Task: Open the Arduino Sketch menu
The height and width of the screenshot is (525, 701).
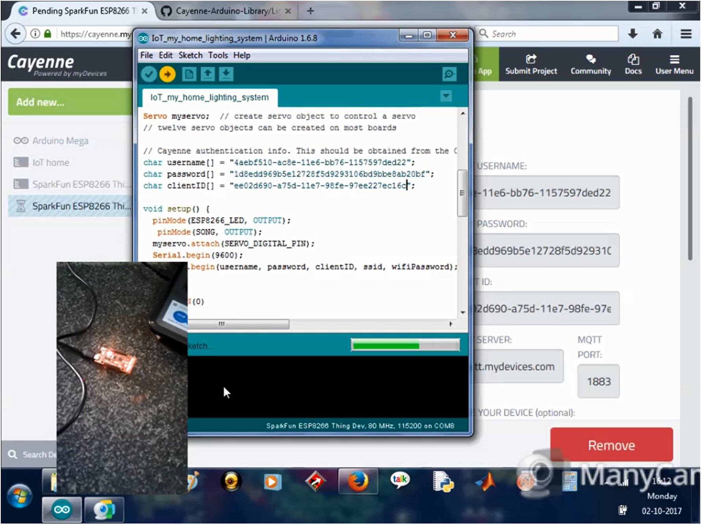Action: [191, 55]
